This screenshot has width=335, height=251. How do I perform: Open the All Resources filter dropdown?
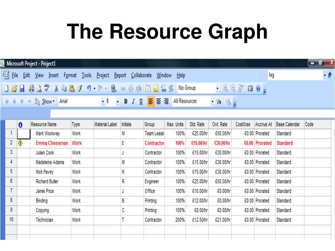pyautogui.click(x=212, y=101)
